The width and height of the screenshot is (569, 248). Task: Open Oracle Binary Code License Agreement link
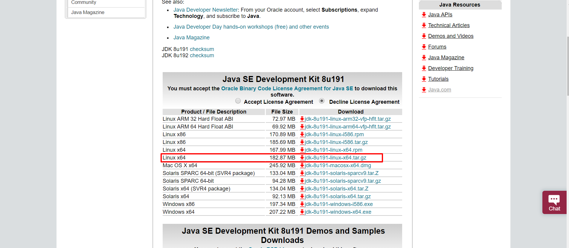click(x=287, y=89)
